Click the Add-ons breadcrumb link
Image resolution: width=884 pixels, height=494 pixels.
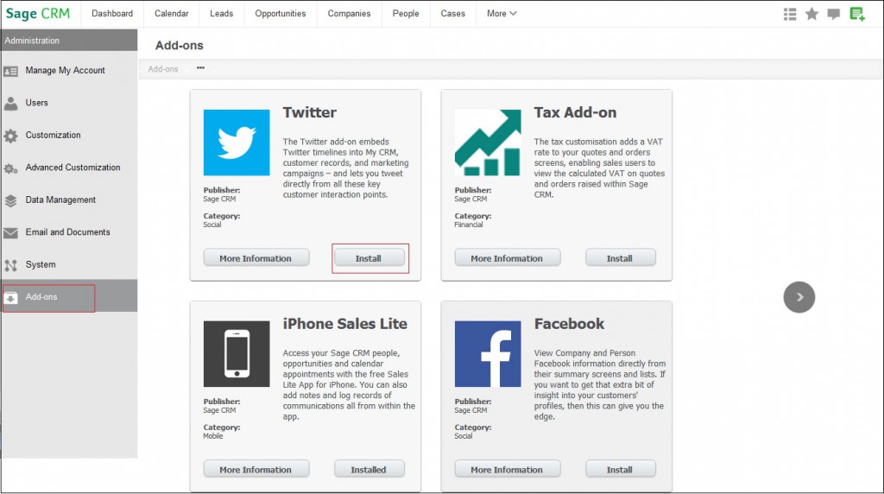click(x=163, y=69)
